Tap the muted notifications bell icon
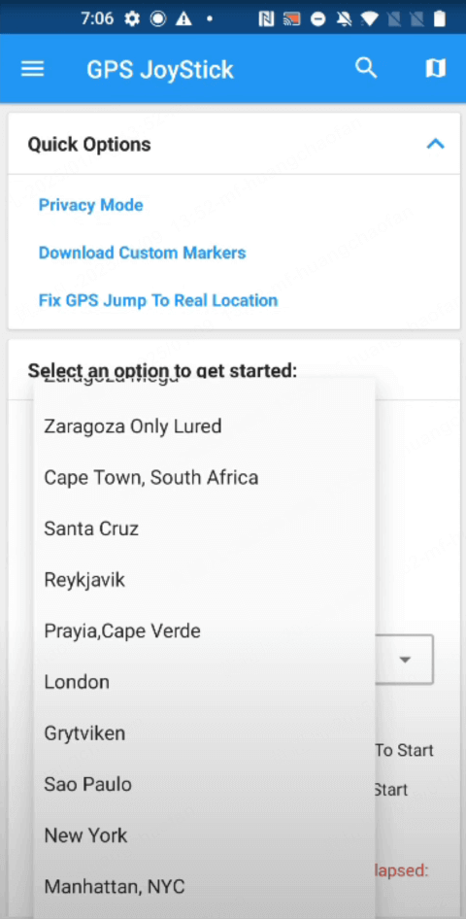Screen dimensions: 466x919 click(x=345, y=19)
